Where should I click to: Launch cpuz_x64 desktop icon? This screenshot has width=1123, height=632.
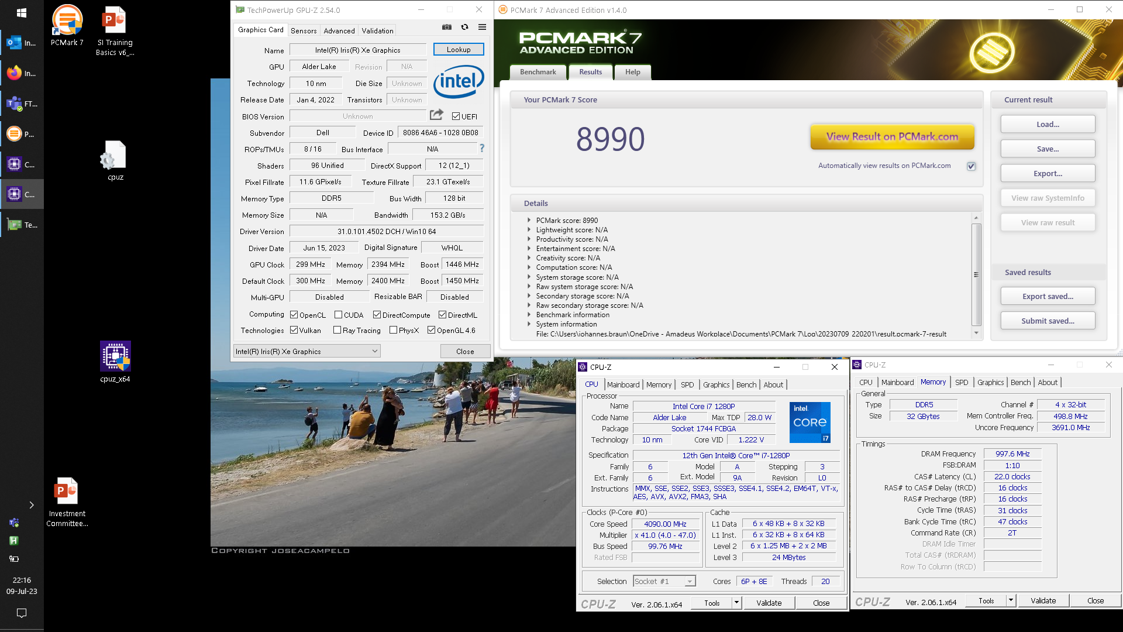click(115, 362)
